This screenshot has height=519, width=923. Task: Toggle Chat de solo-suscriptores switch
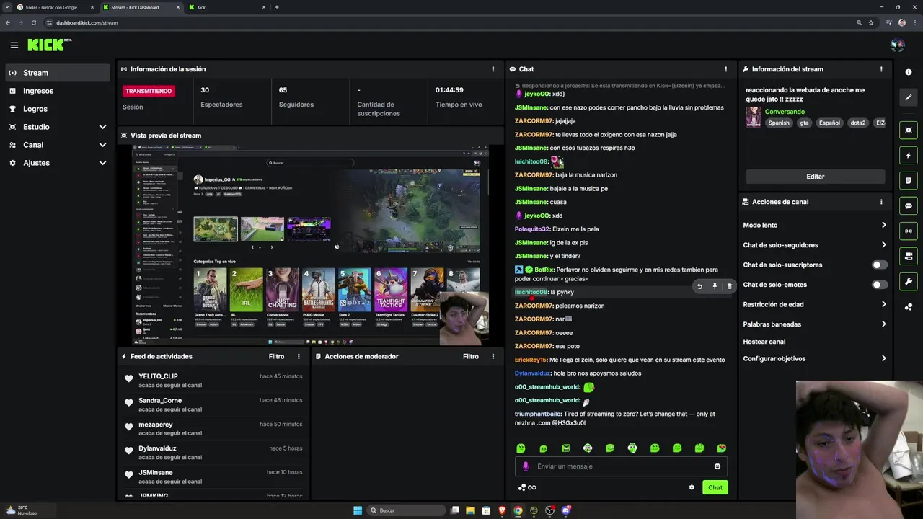click(880, 265)
